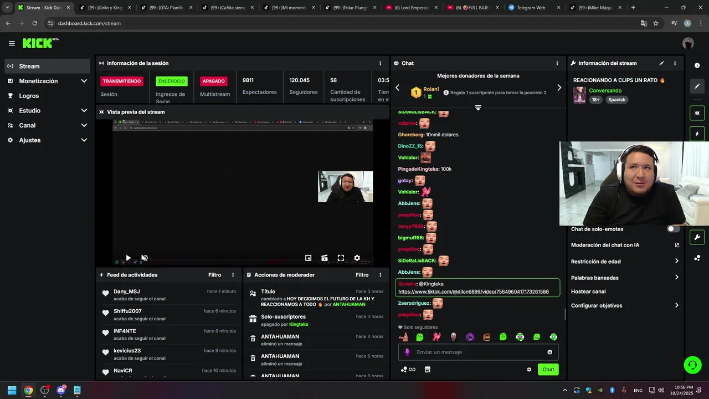This screenshot has height=399, width=709.
Task: Open Logros in the left sidebar
Action: pyautogui.click(x=47, y=96)
